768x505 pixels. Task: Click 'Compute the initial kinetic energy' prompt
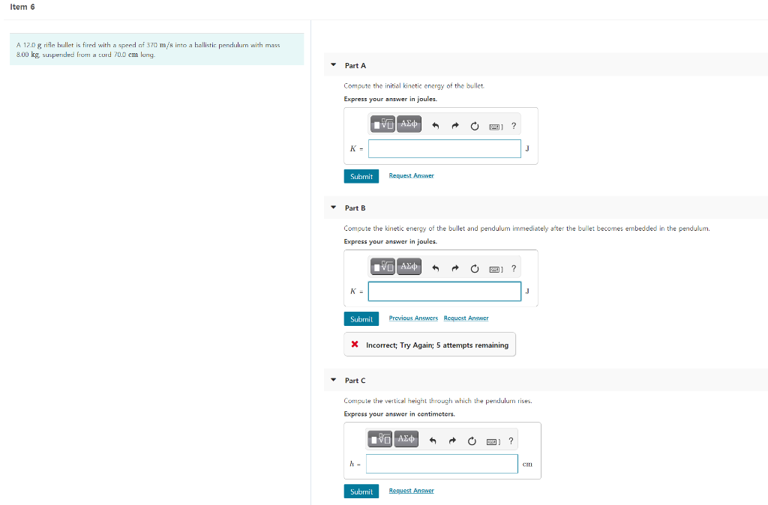click(x=414, y=85)
